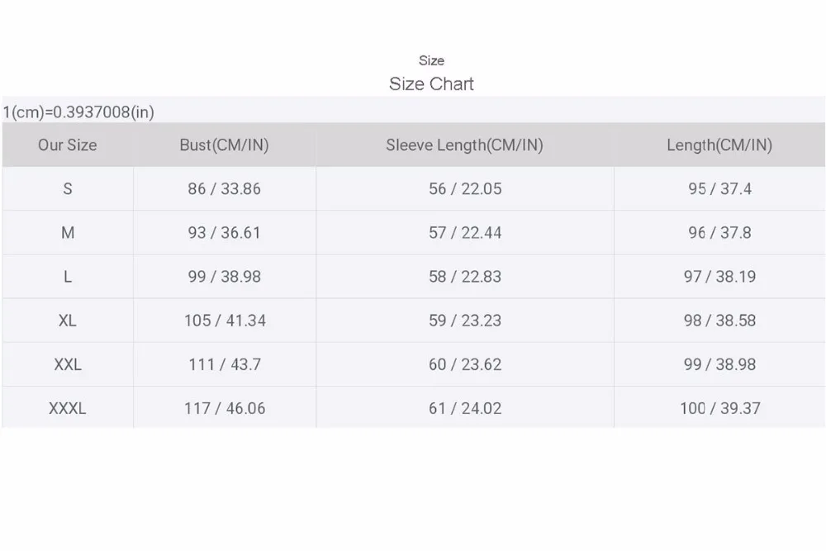Click the small Size label above the title
Viewport: 826px width, 551px height.
tap(431, 60)
